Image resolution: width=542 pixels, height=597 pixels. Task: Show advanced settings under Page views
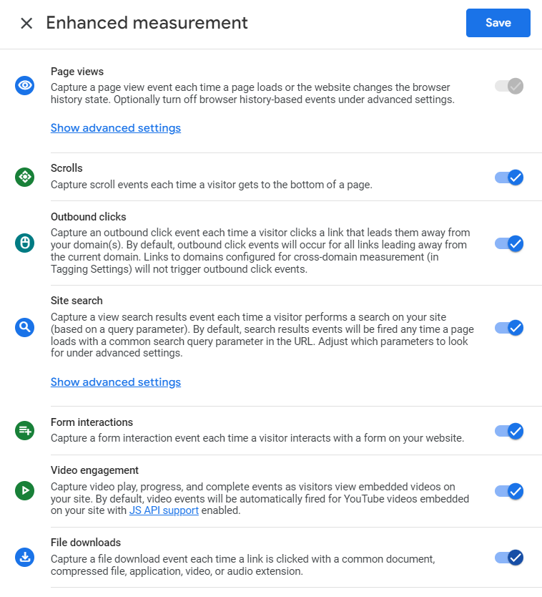click(x=116, y=128)
